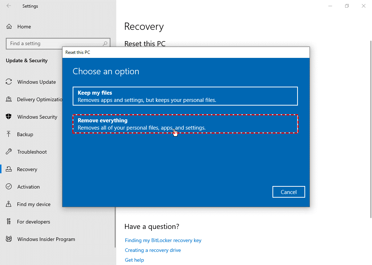Click the Delivery Optimization icon
Viewport: 372px width, 265px height.
point(9,99)
